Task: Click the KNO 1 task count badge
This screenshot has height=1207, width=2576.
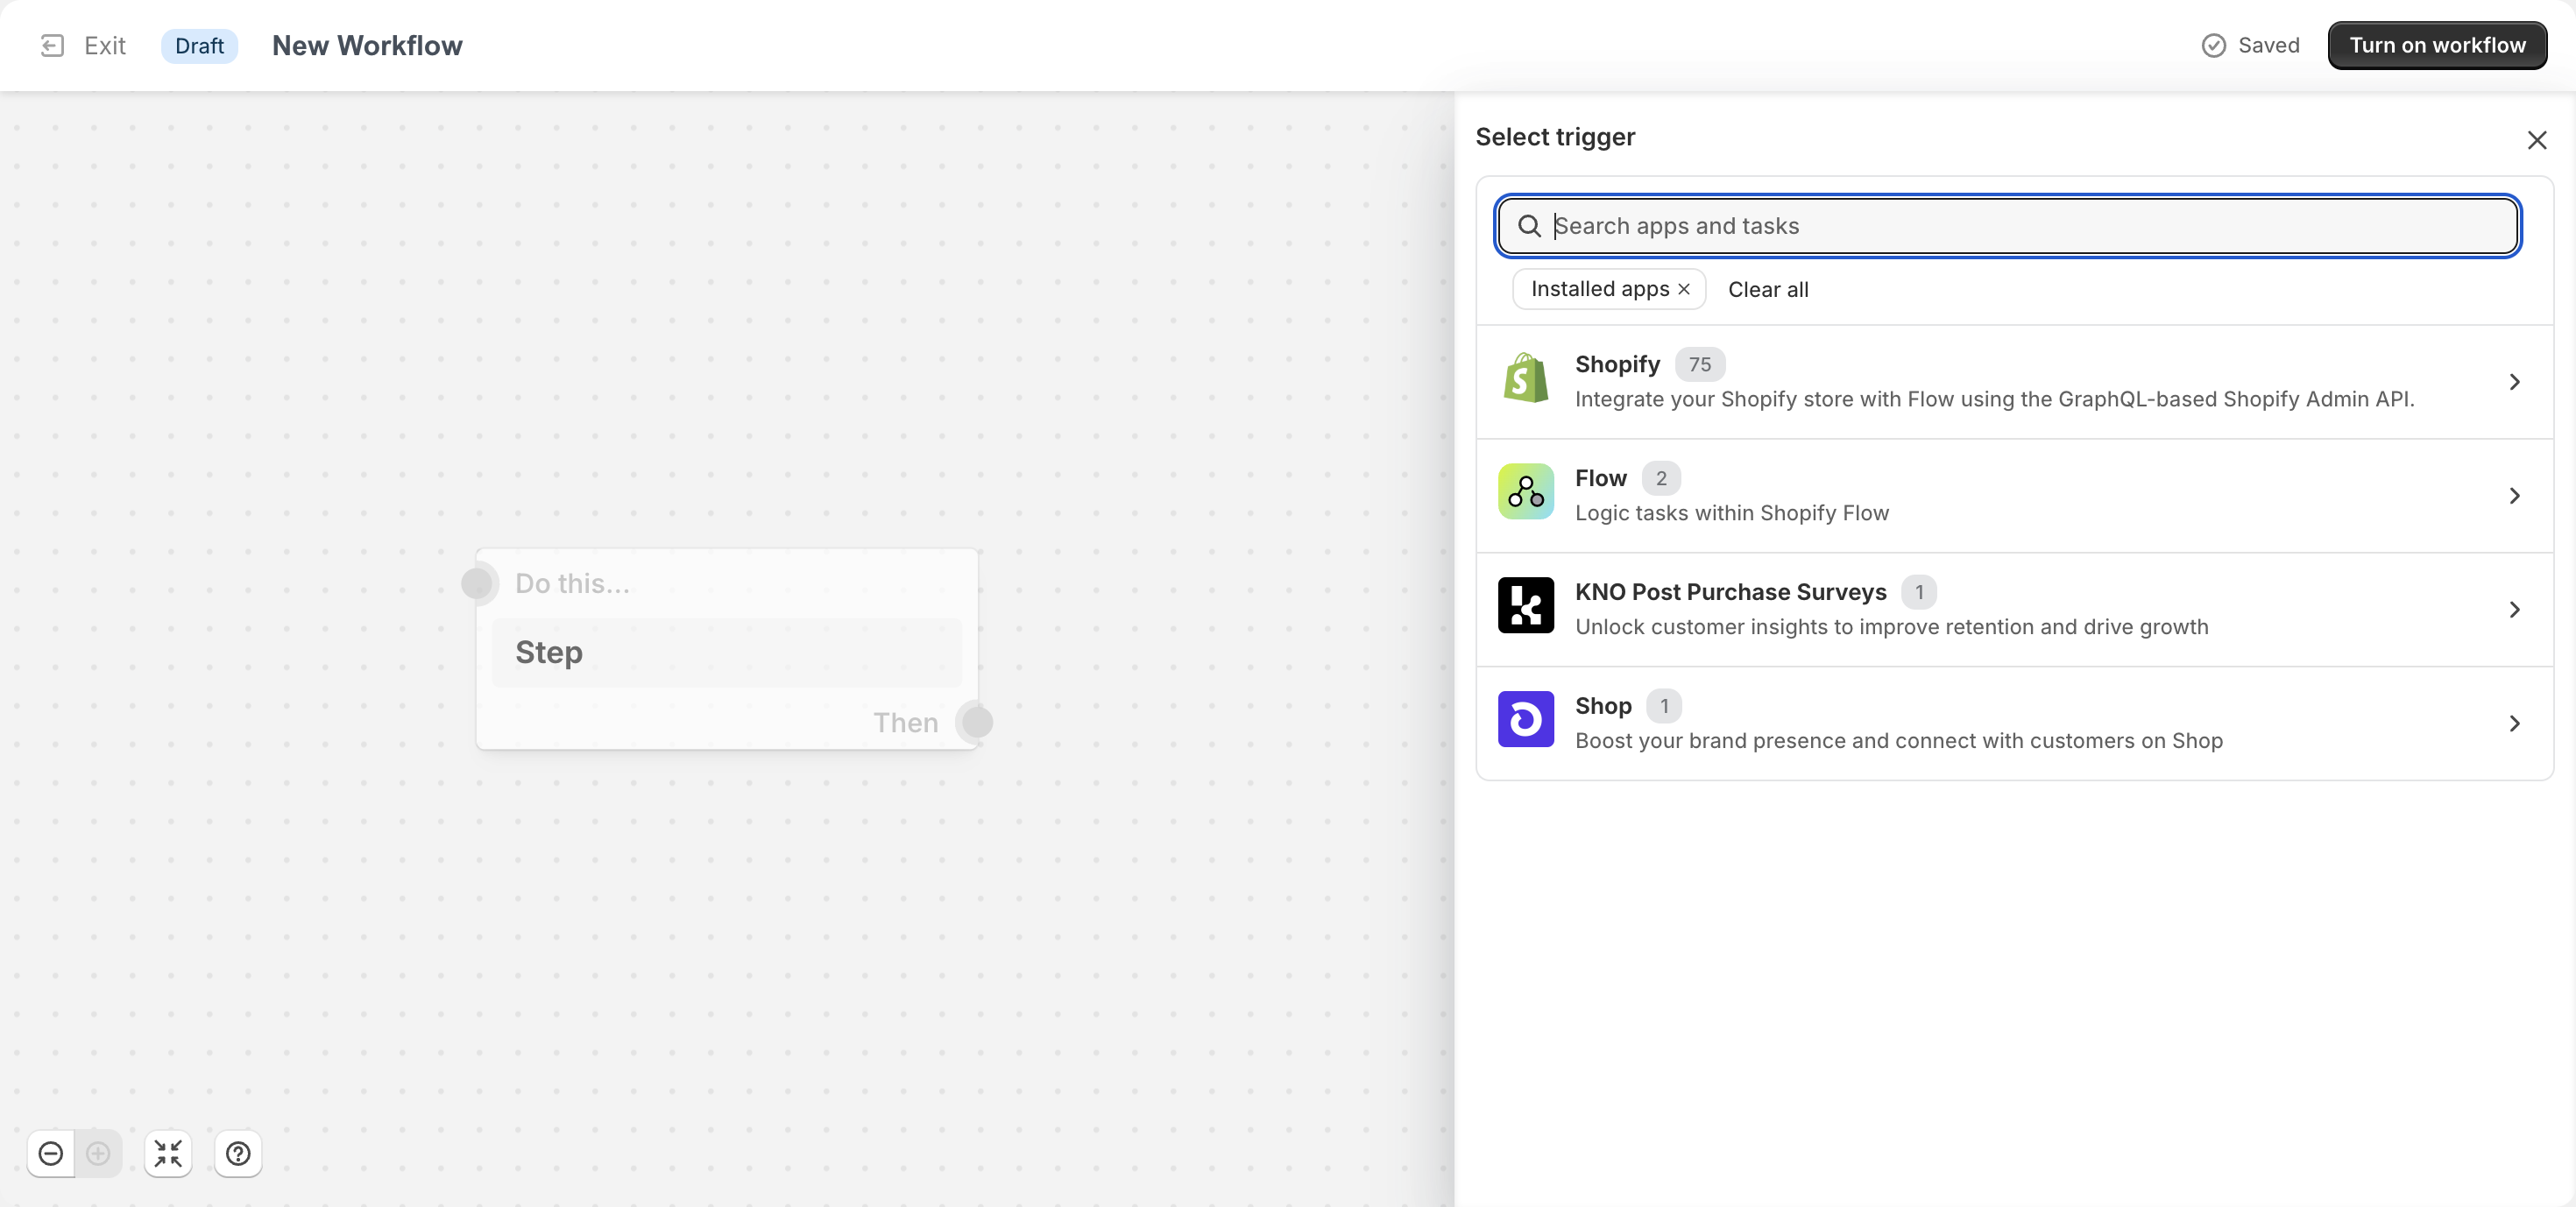Action: [1919, 593]
